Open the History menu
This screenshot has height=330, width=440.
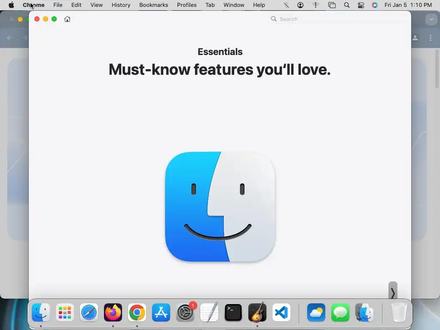click(121, 5)
